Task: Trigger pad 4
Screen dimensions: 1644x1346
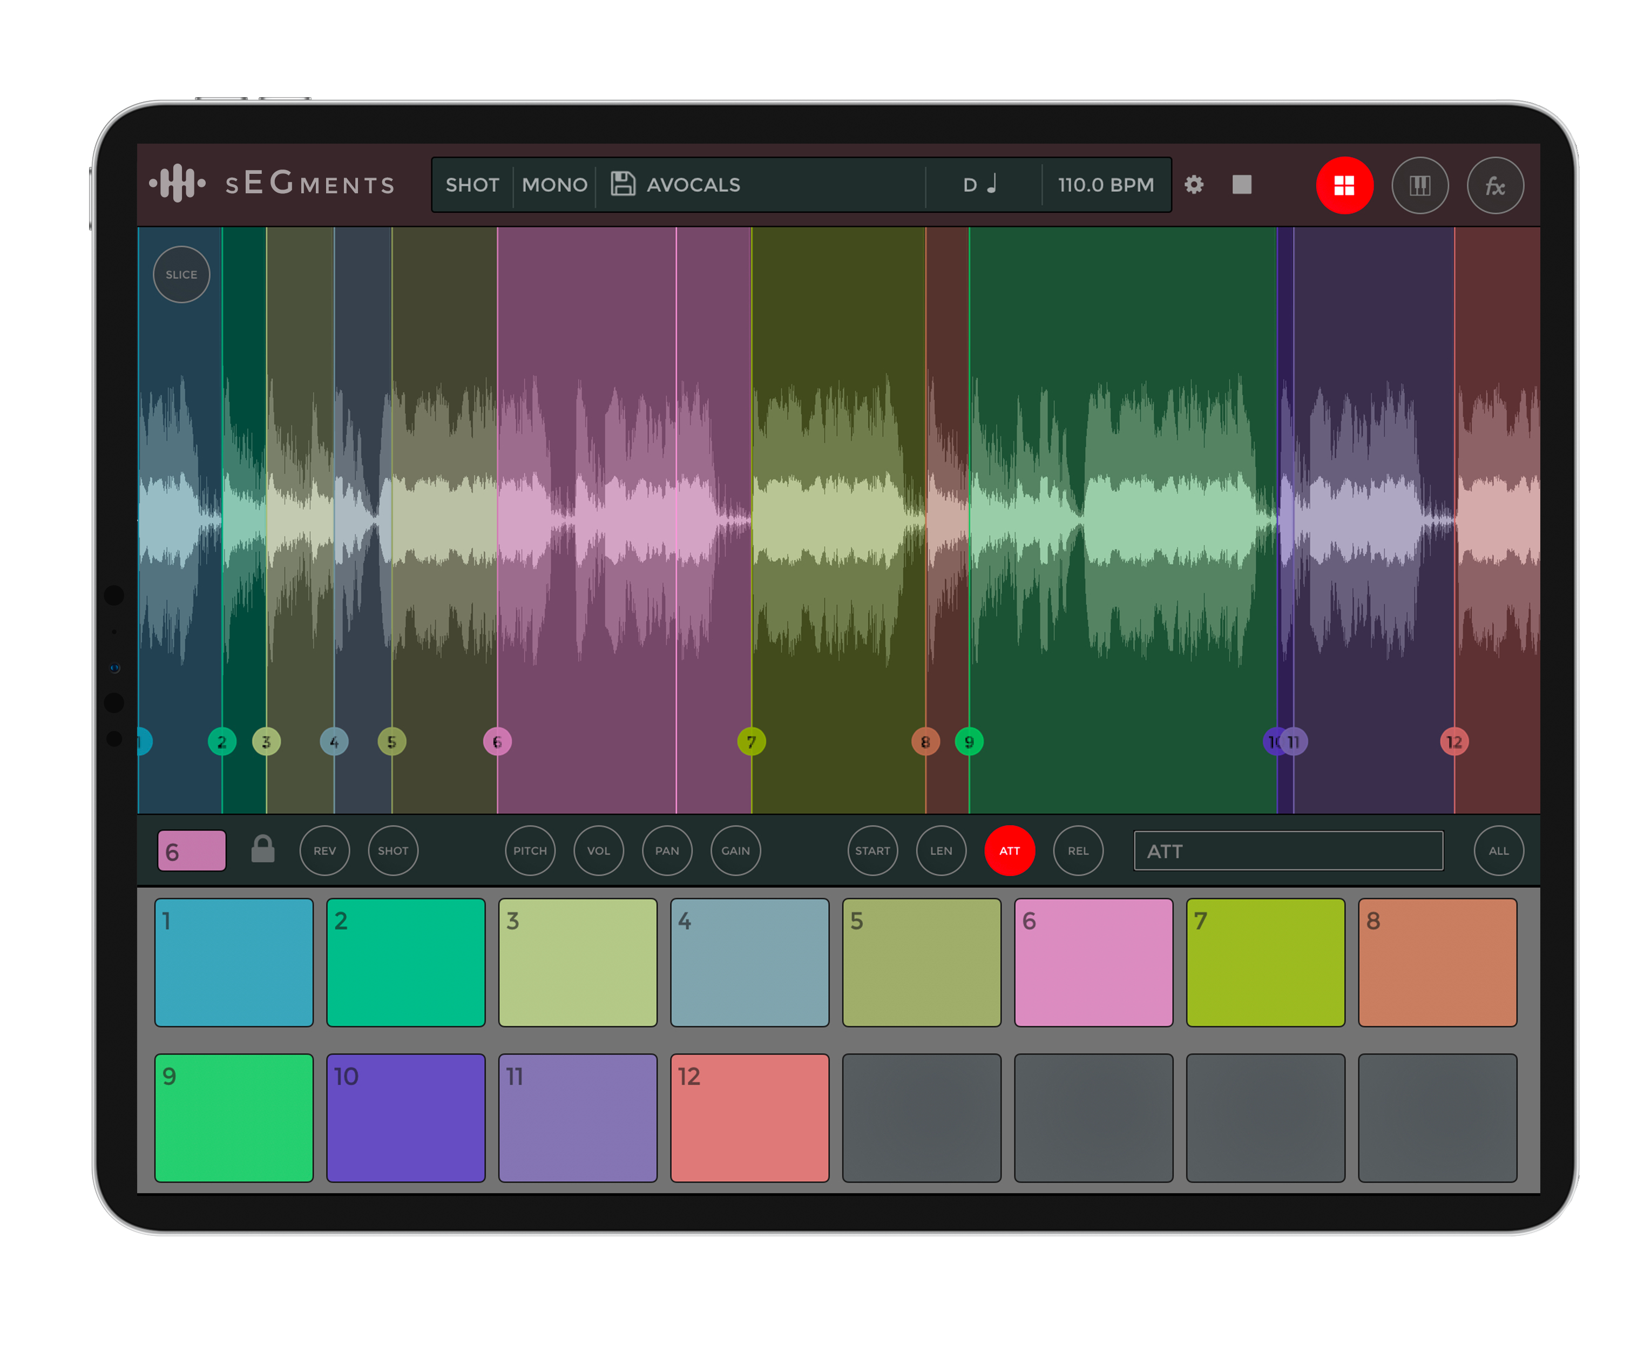Action: (x=749, y=962)
